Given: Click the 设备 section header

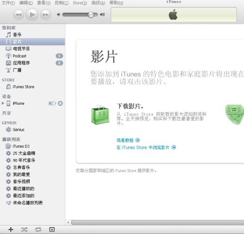Looking at the screenshot, I should (6, 97).
